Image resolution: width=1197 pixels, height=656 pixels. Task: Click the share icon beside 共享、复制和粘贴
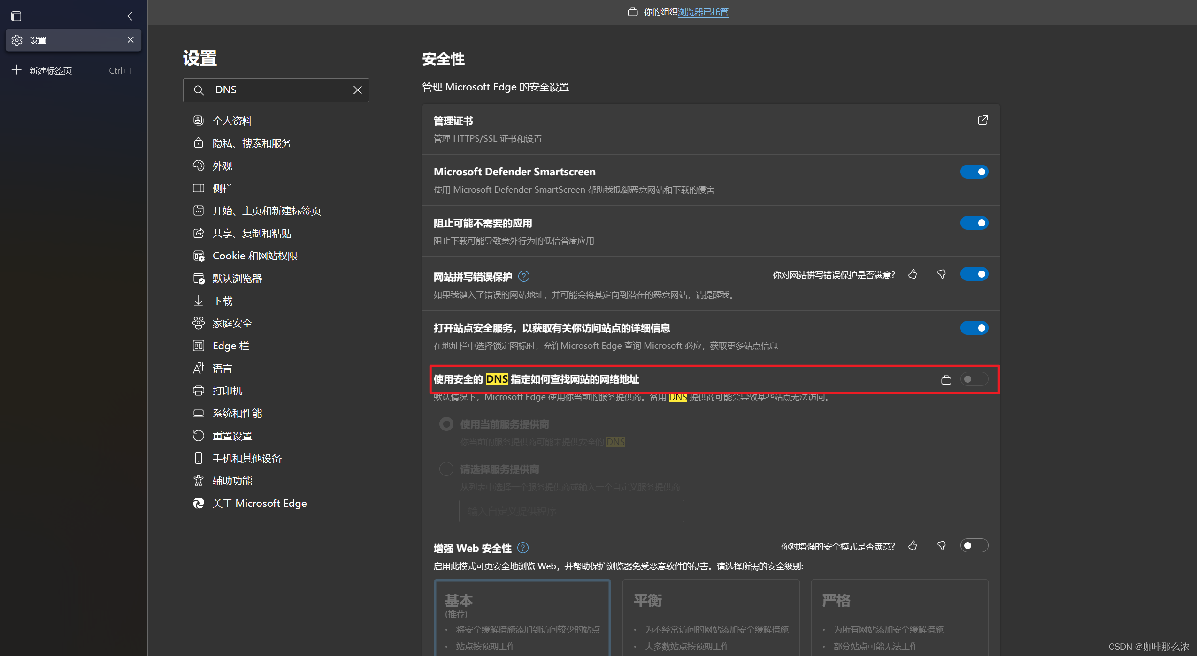[199, 233]
